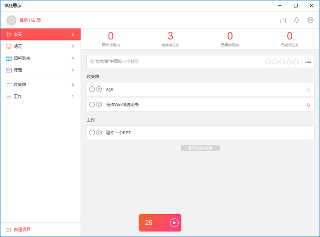Click the 写作Win10说明书 task text

point(122,104)
